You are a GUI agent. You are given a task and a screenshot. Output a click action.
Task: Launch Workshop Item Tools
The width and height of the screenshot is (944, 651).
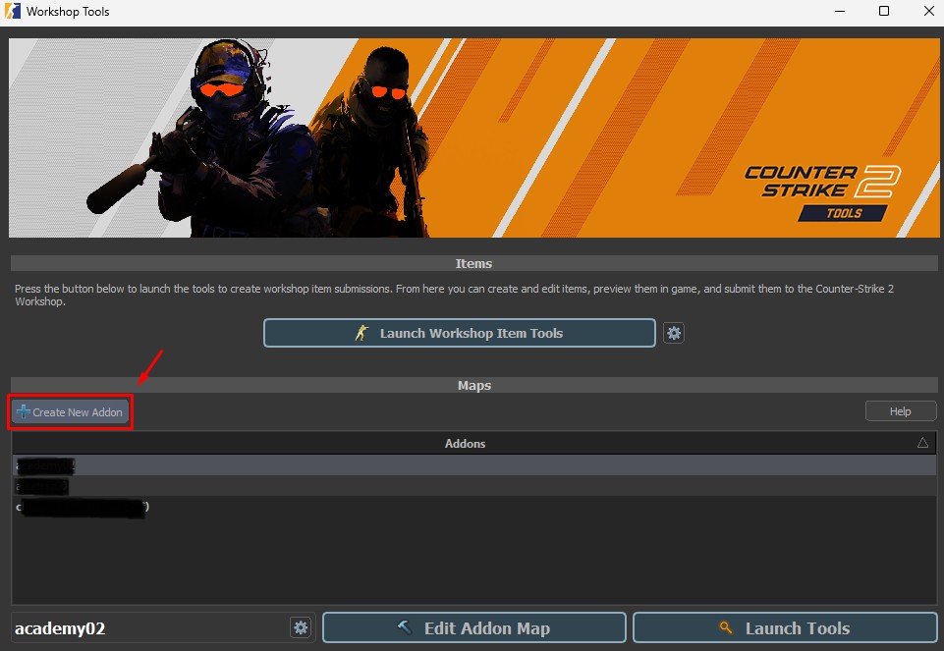click(460, 333)
